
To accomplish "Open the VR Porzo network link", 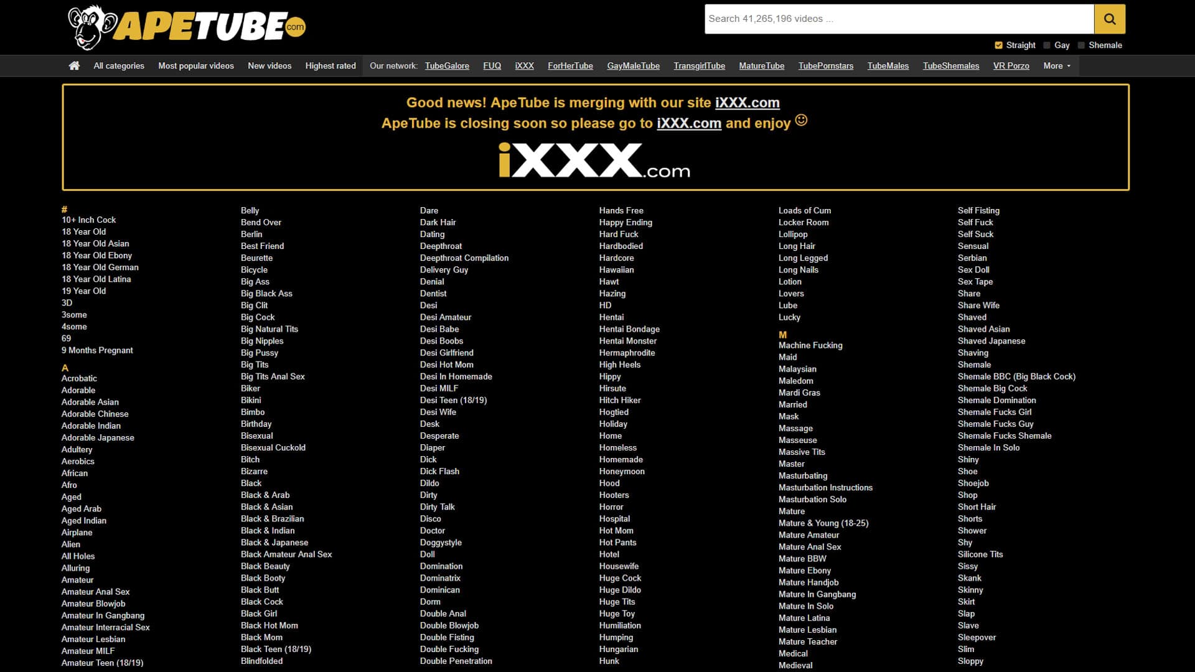I will pos(1011,66).
